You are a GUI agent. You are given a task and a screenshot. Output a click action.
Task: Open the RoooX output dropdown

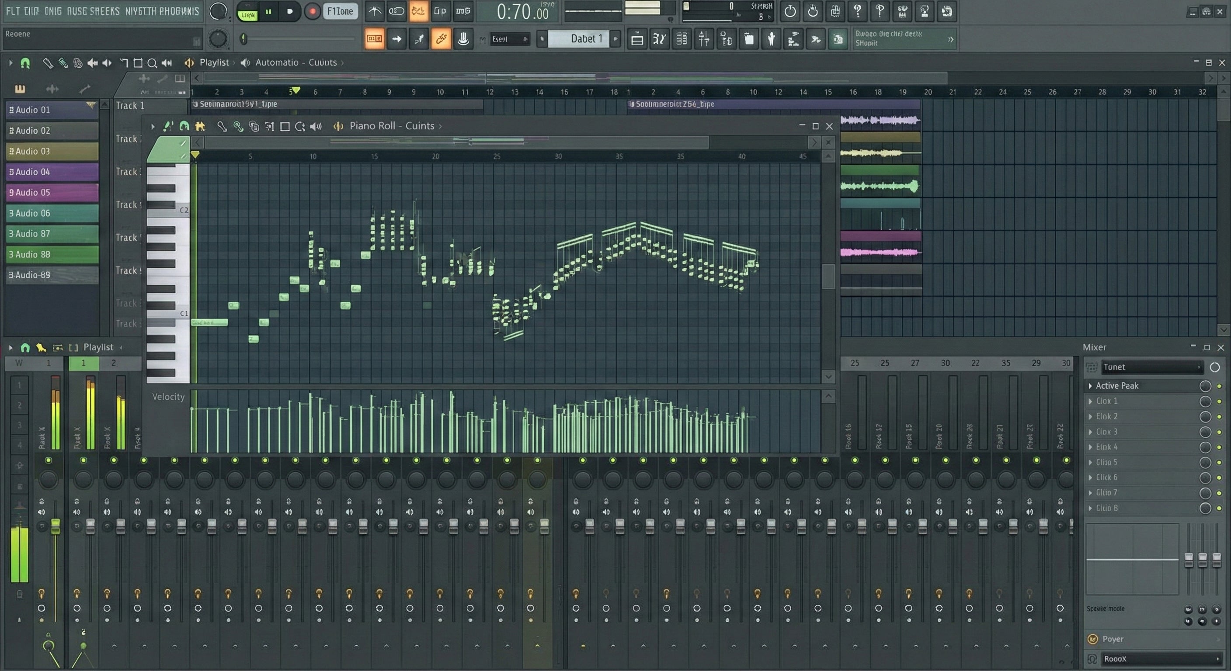(x=1161, y=659)
